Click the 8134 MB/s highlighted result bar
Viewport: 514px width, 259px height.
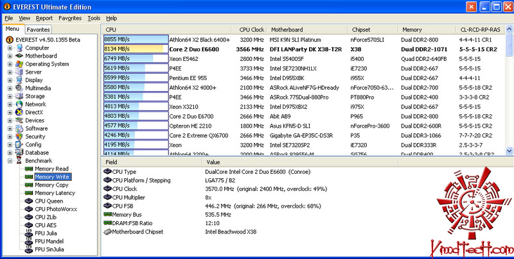click(x=136, y=49)
